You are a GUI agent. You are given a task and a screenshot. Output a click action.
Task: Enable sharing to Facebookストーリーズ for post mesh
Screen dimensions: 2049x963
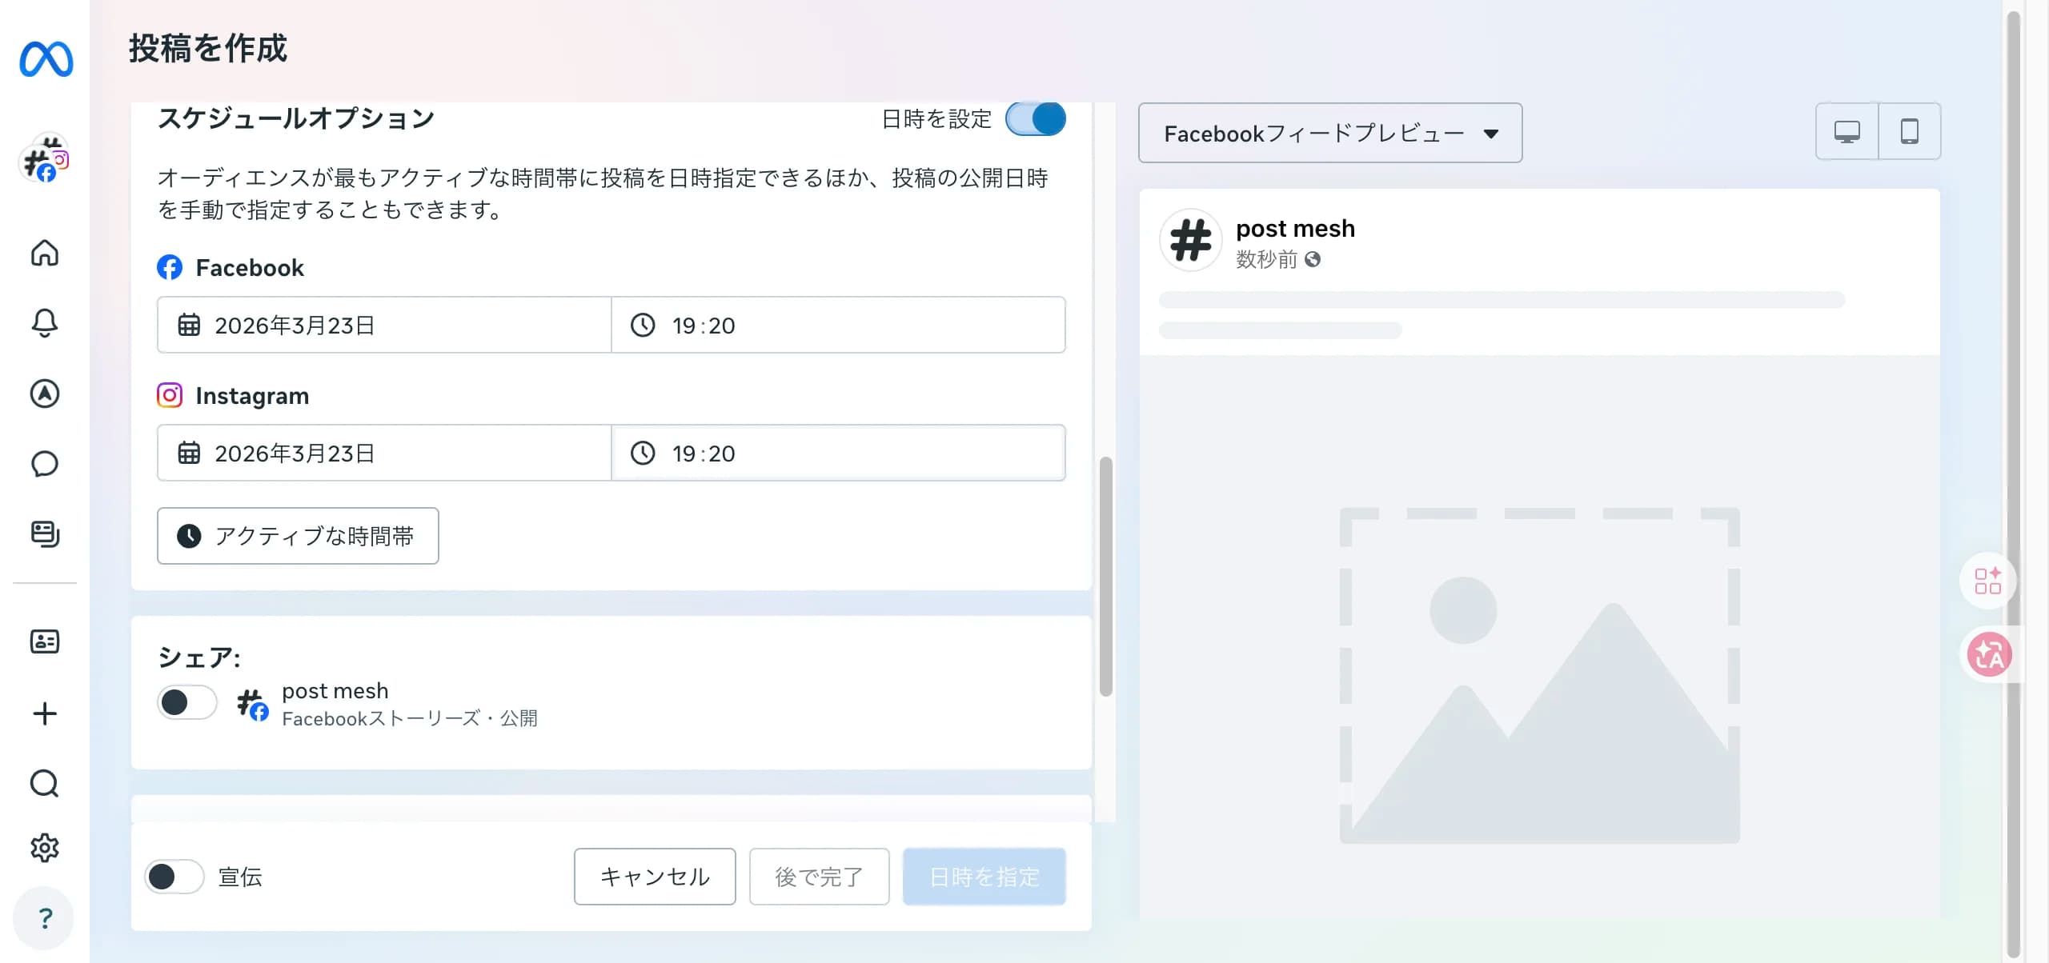pos(186,701)
